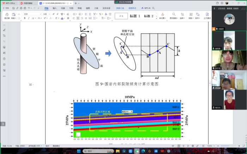This screenshot has height=154, width=247.
Task: Switch to the 插入 (Insert) ribbon tab
Action: (x=55, y=7)
